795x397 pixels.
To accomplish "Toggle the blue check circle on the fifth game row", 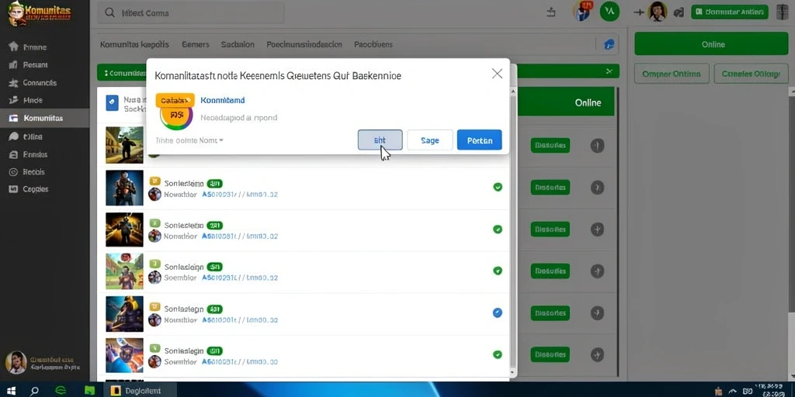I will point(498,312).
